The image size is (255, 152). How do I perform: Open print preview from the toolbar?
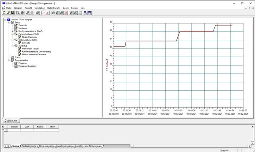(18, 13)
